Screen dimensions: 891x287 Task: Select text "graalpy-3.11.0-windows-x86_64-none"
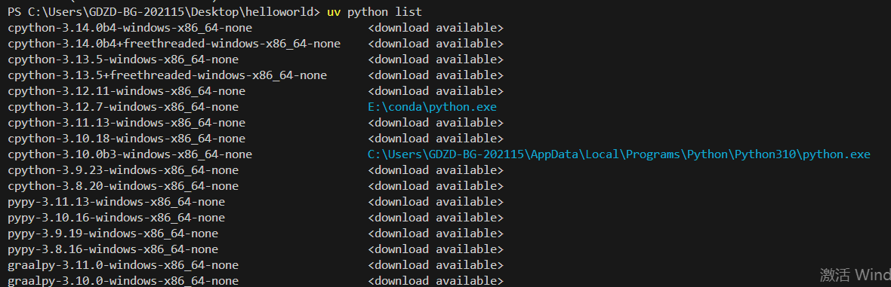click(123, 265)
